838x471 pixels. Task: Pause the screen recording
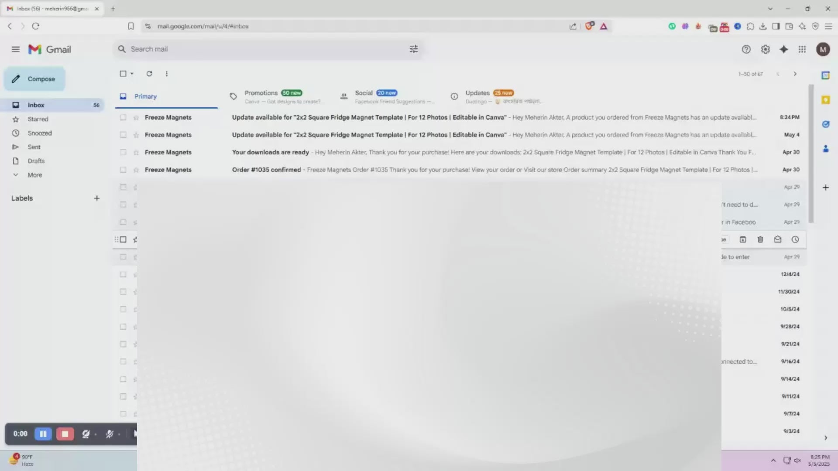(43, 434)
